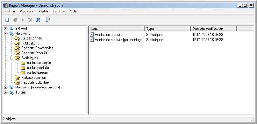257x124 pixels.
Task: Select the sur les employés label
Action: [39, 63]
